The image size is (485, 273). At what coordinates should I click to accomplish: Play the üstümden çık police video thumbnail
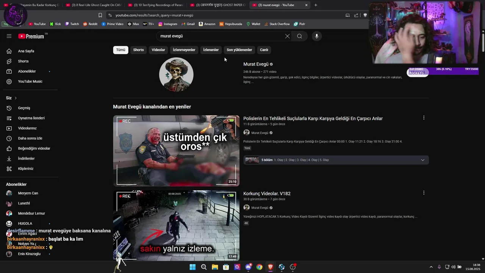coord(176,151)
